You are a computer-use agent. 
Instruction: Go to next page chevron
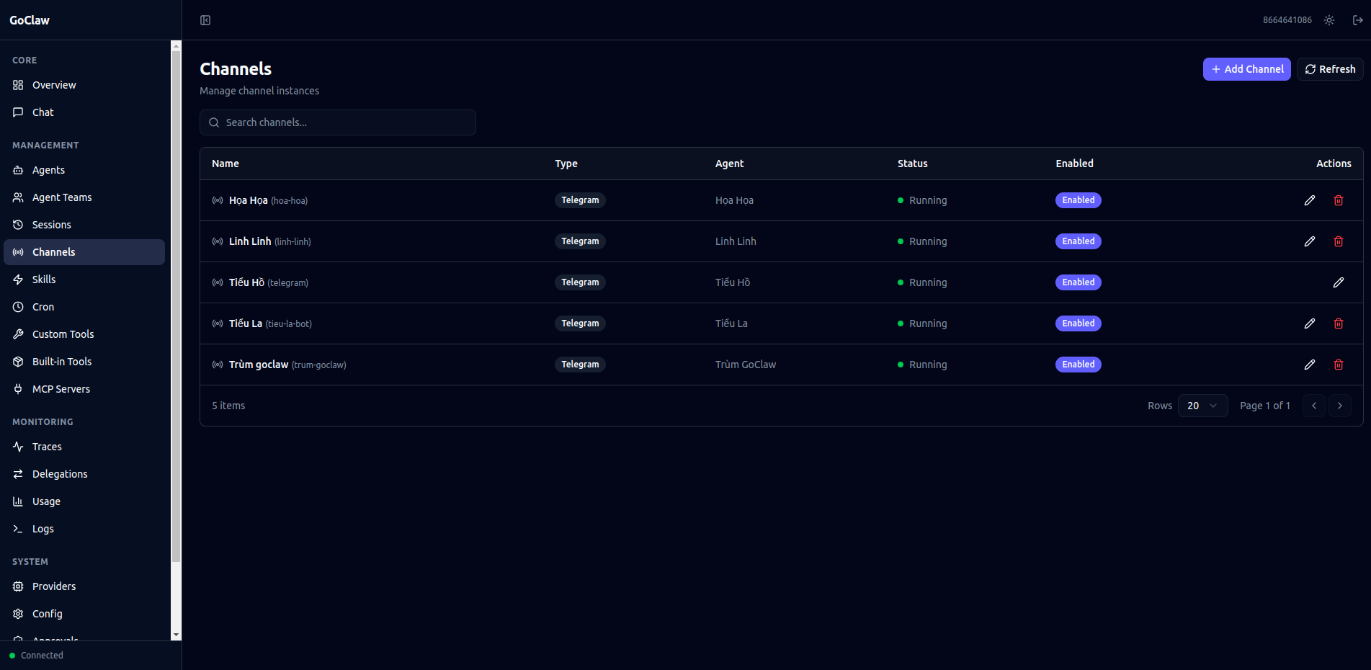pos(1339,406)
